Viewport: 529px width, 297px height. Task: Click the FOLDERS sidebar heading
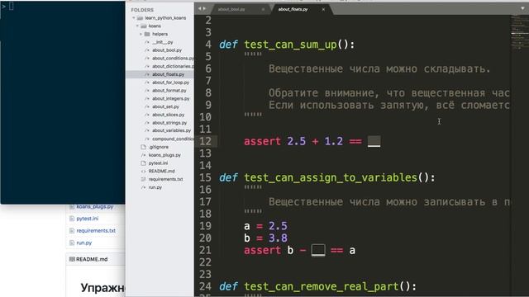point(142,10)
